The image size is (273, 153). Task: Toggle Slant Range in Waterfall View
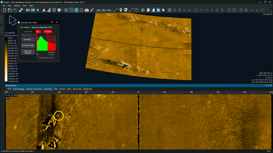click(x=18, y=89)
